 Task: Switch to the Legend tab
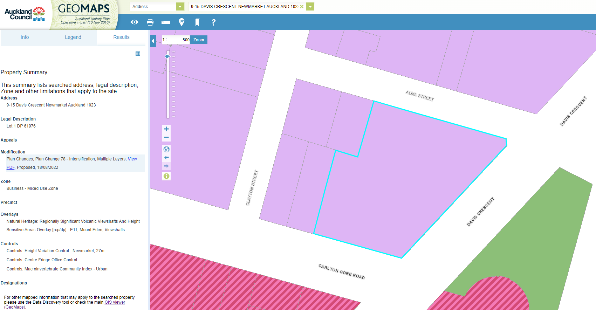click(x=73, y=37)
